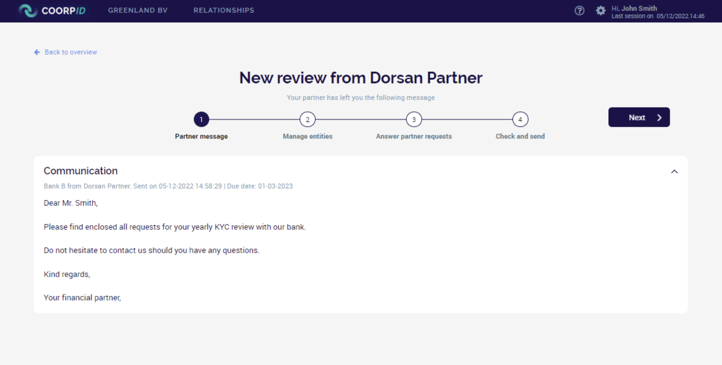Go back to overview link
722x365 pixels.
(71, 52)
